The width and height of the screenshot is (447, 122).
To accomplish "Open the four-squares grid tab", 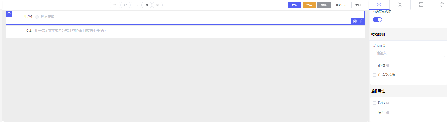I will tap(400, 5).
